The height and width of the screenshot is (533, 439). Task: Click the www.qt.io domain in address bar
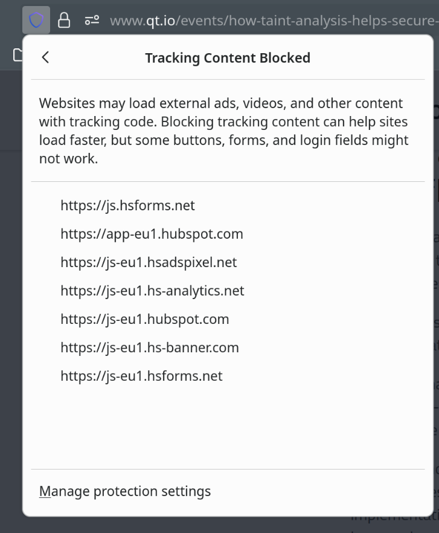(143, 21)
